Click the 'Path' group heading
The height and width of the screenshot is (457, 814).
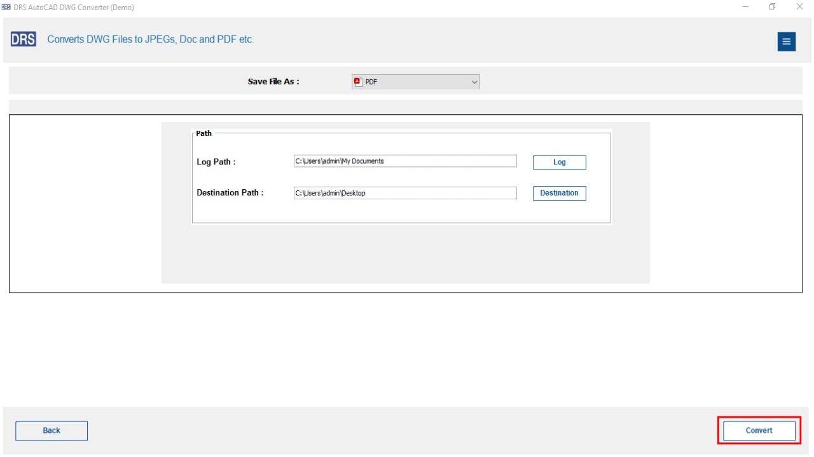coord(204,133)
